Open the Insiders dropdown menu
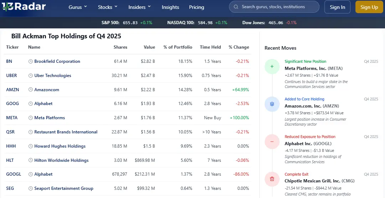Viewport: 385px width, 198px height. (x=140, y=7)
